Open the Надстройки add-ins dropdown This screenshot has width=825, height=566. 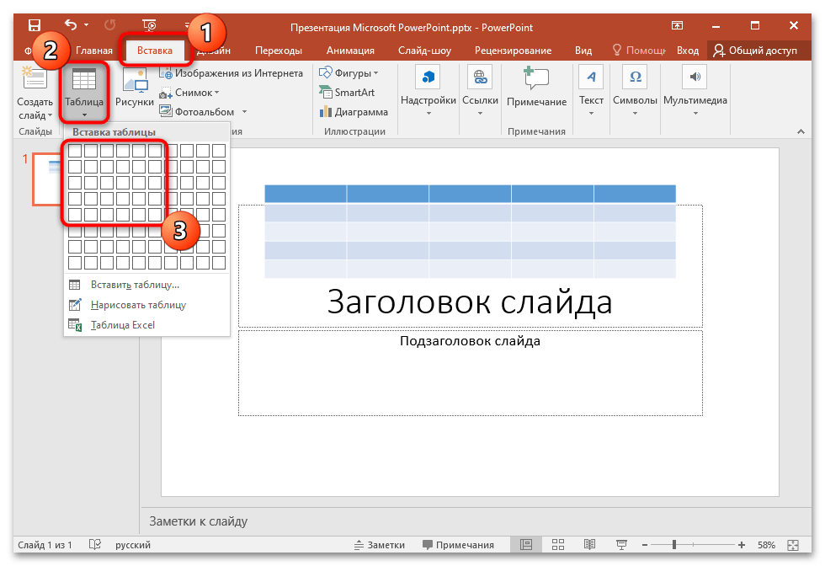pos(428,92)
